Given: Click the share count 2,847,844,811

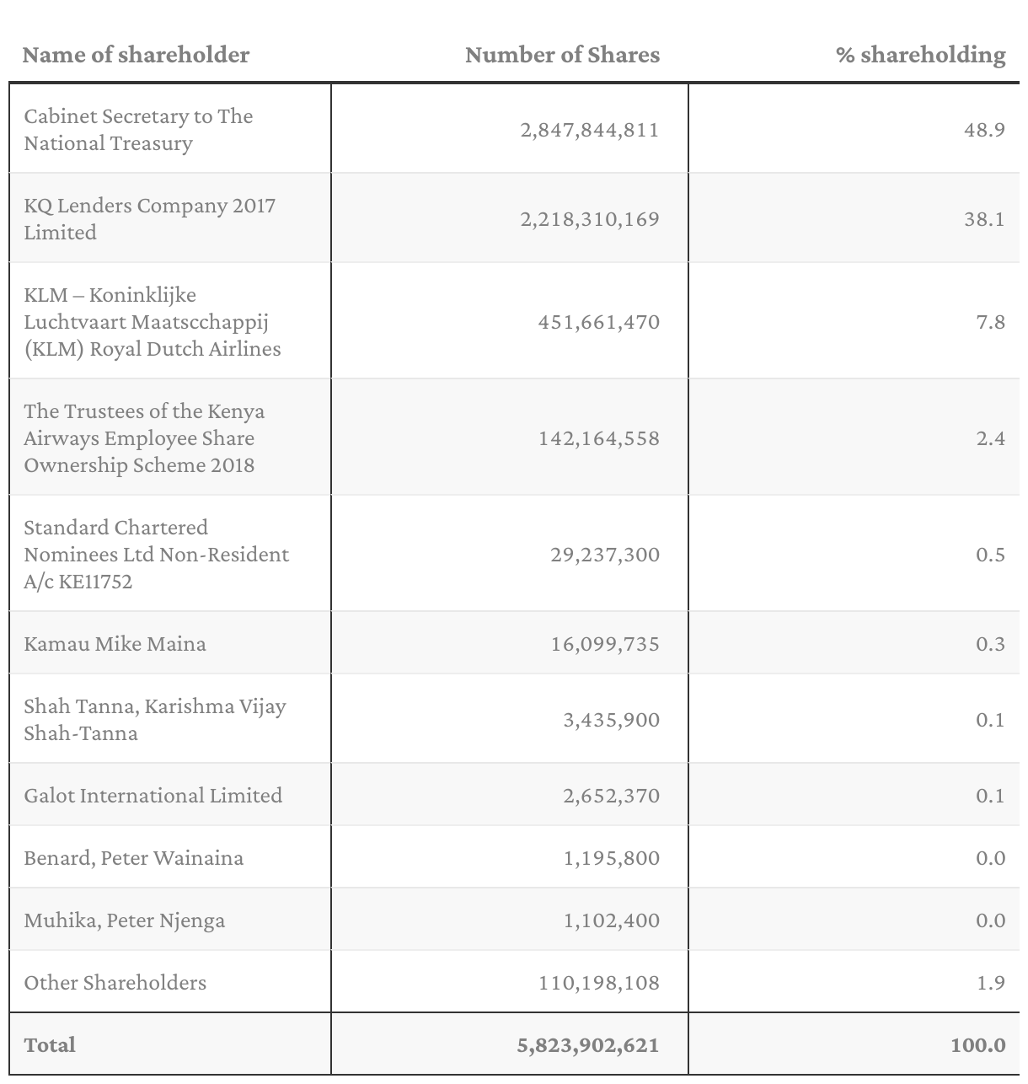Looking at the screenshot, I should point(590,130).
